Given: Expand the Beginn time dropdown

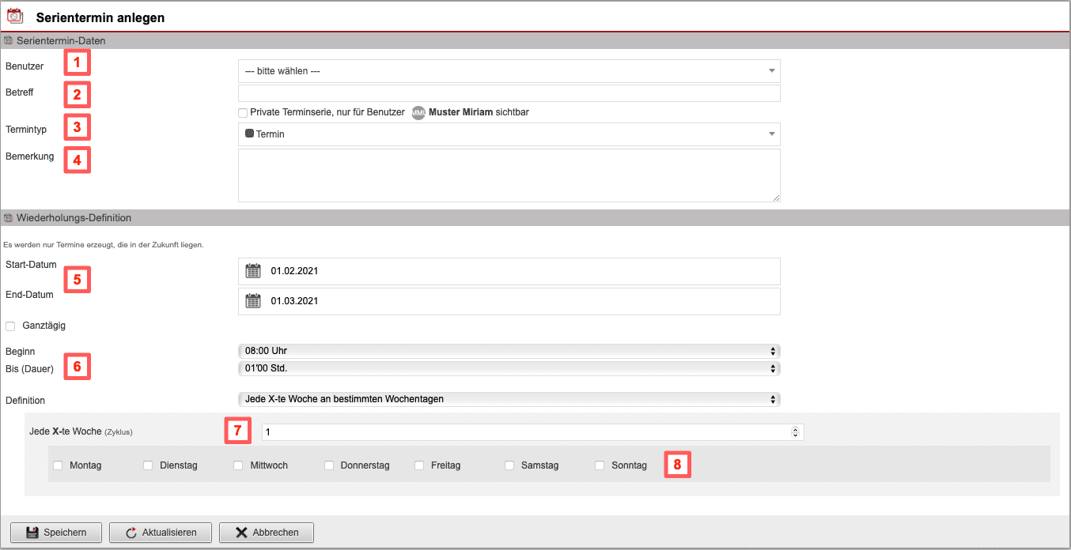Looking at the screenshot, I should 509,351.
